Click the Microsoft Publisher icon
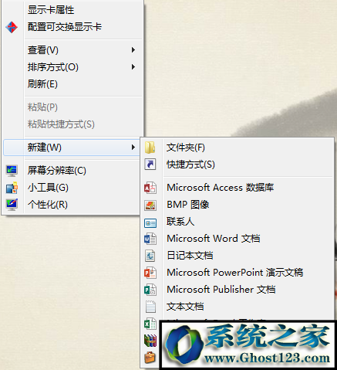This screenshot has height=370, width=337. pos(150,290)
